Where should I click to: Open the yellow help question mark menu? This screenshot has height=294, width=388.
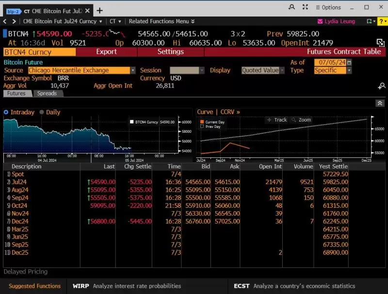382,21
